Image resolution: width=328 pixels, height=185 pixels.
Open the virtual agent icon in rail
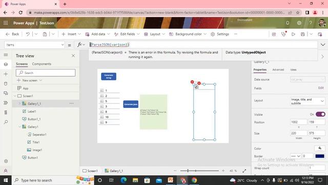coord(6,171)
